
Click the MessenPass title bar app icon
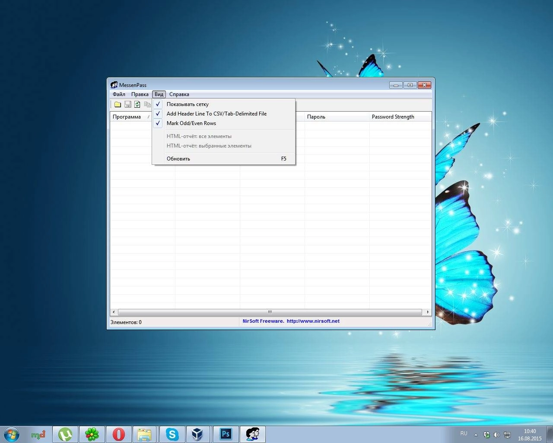click(114, 85)
